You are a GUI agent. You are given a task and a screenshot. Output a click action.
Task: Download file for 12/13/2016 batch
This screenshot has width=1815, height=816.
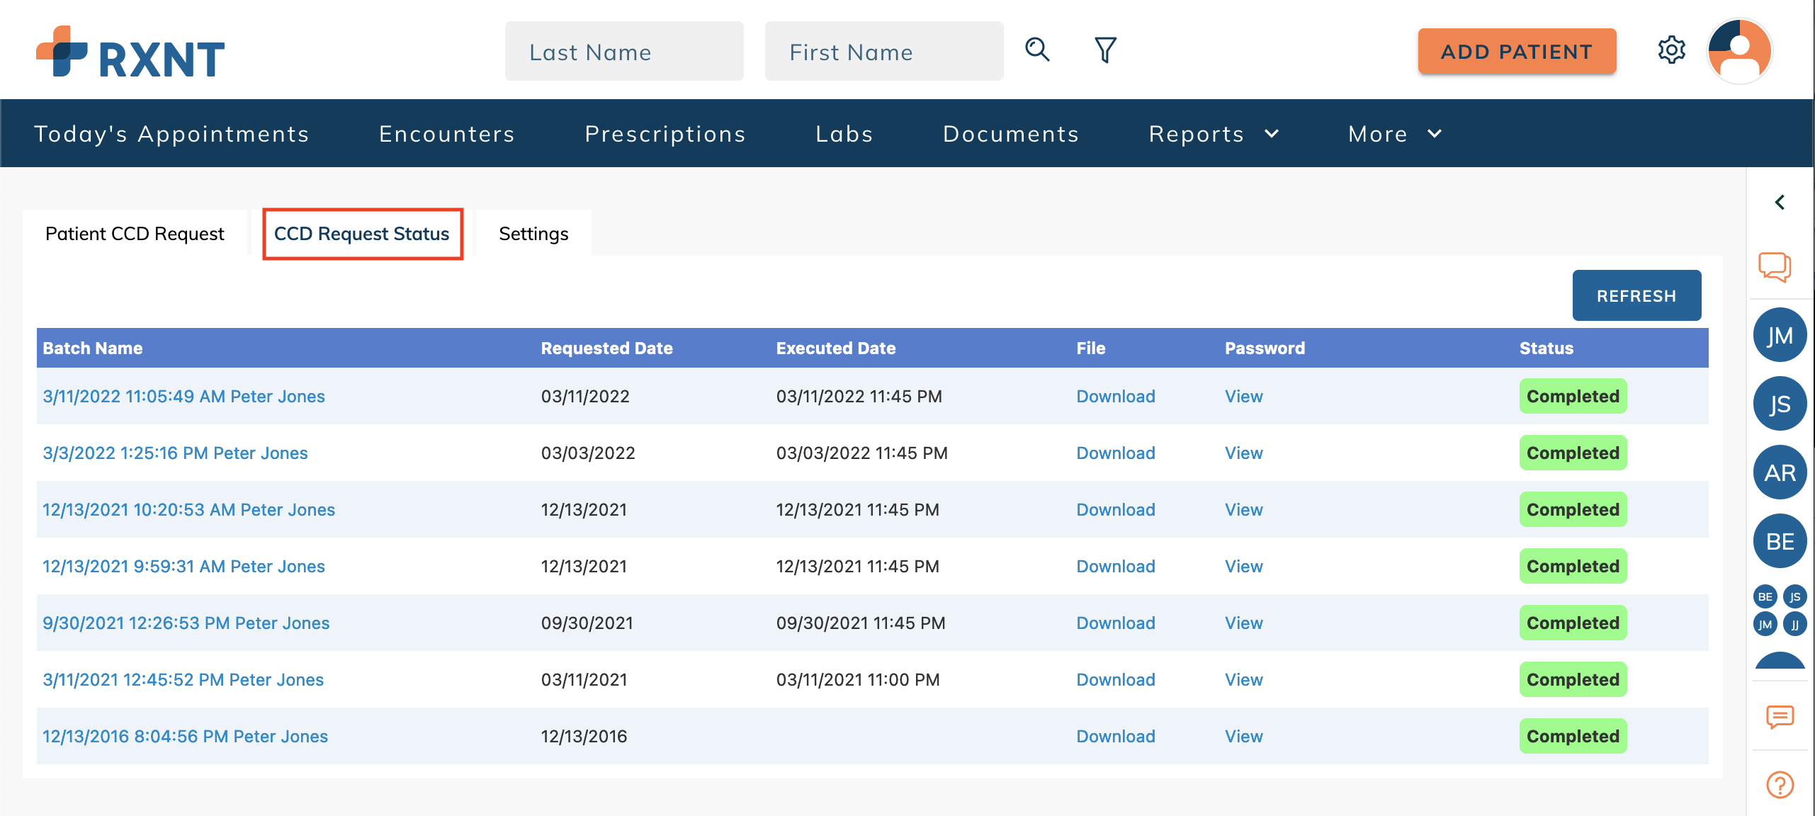click(1116, 736)
